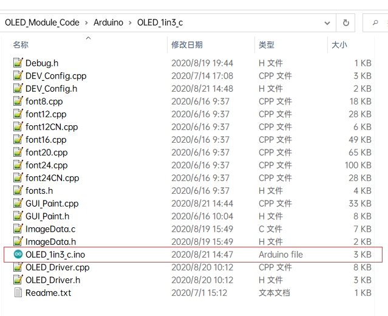
Task: Open the address bar history dropdown
Action: click(x=327, y=23)
